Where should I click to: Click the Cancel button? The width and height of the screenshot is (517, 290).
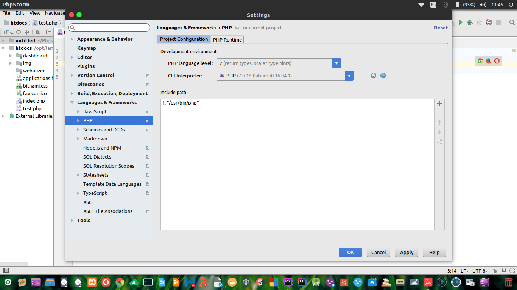378,252
